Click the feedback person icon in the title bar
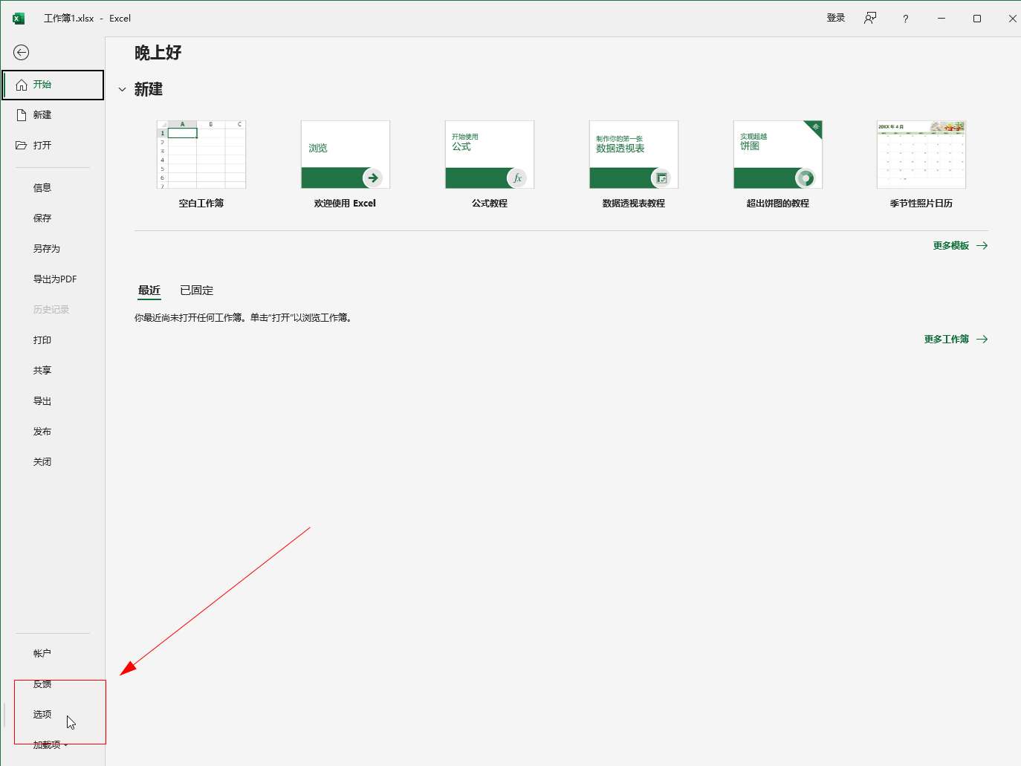This screenshot has height=766, width=1021. pos(870,18)
